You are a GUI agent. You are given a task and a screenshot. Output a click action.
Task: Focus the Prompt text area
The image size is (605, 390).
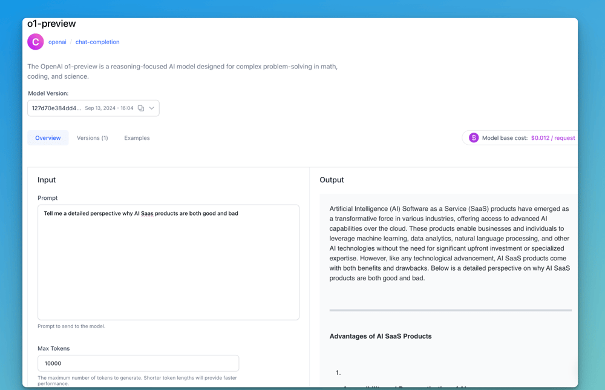click(168, 266)
